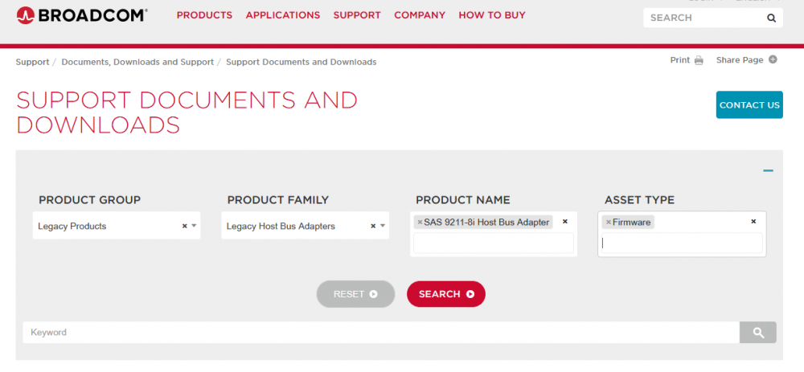The height and width of the screenshot is (372, 804).
Task: Remove SAS 9211-8i Host Bus Adapter tag
Action: click(420, 223)
